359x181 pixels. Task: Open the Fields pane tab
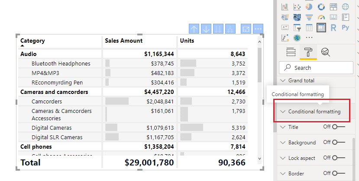tap(291, 52)
